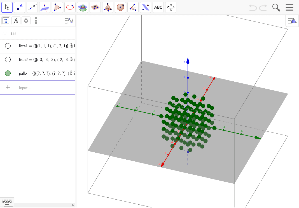The image size is (299, 208).
Task: Open the search objects tool
Action: [x=276, y=8]
